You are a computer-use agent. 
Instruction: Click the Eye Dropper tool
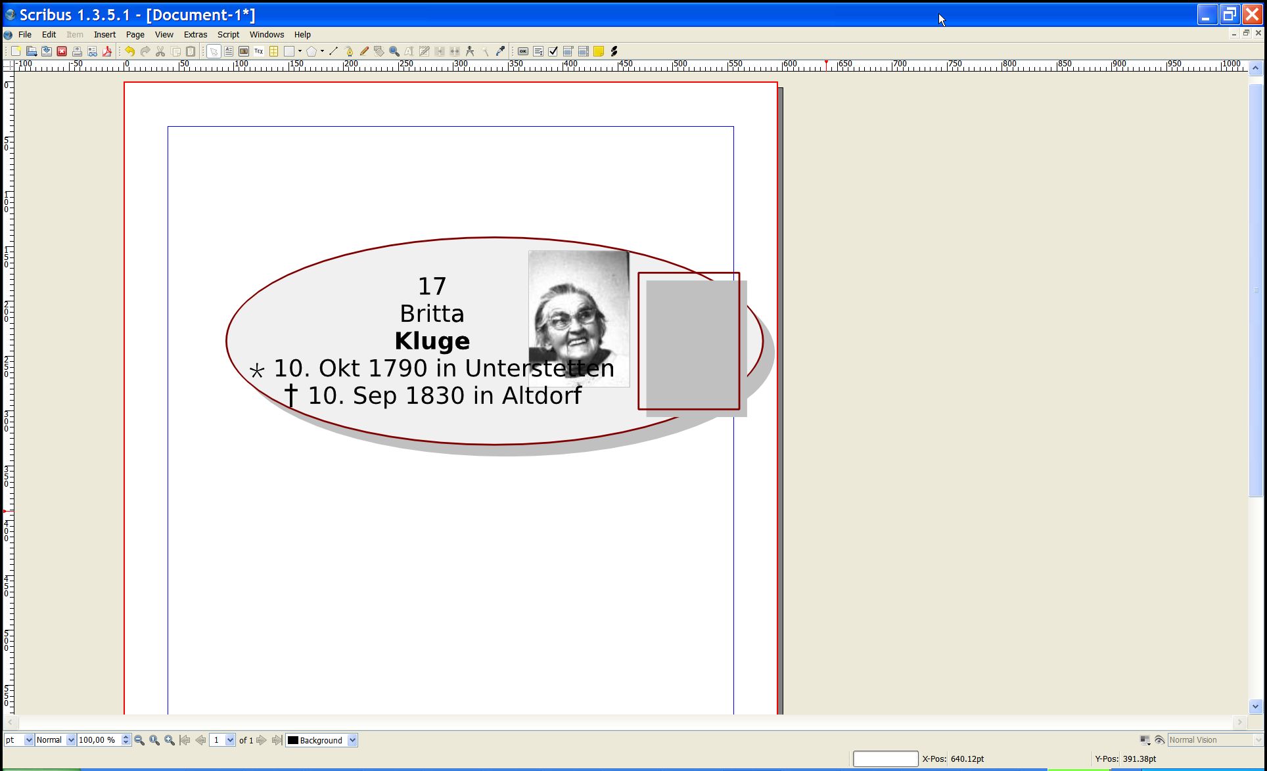click(501, 51)
